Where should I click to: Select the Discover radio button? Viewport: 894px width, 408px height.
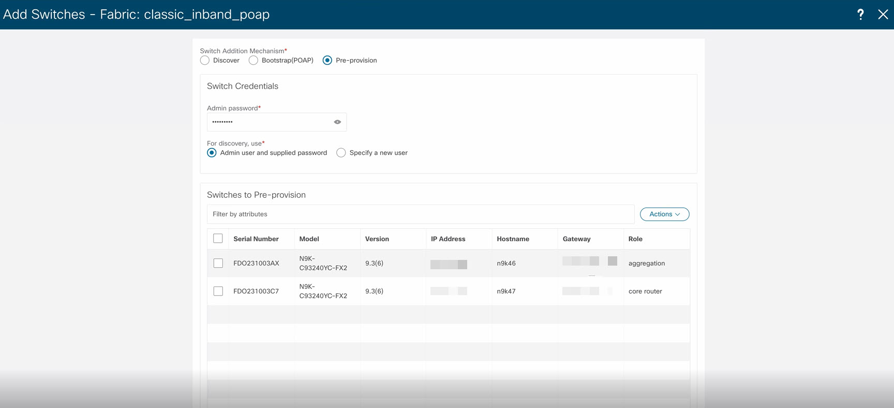[205, 61]
